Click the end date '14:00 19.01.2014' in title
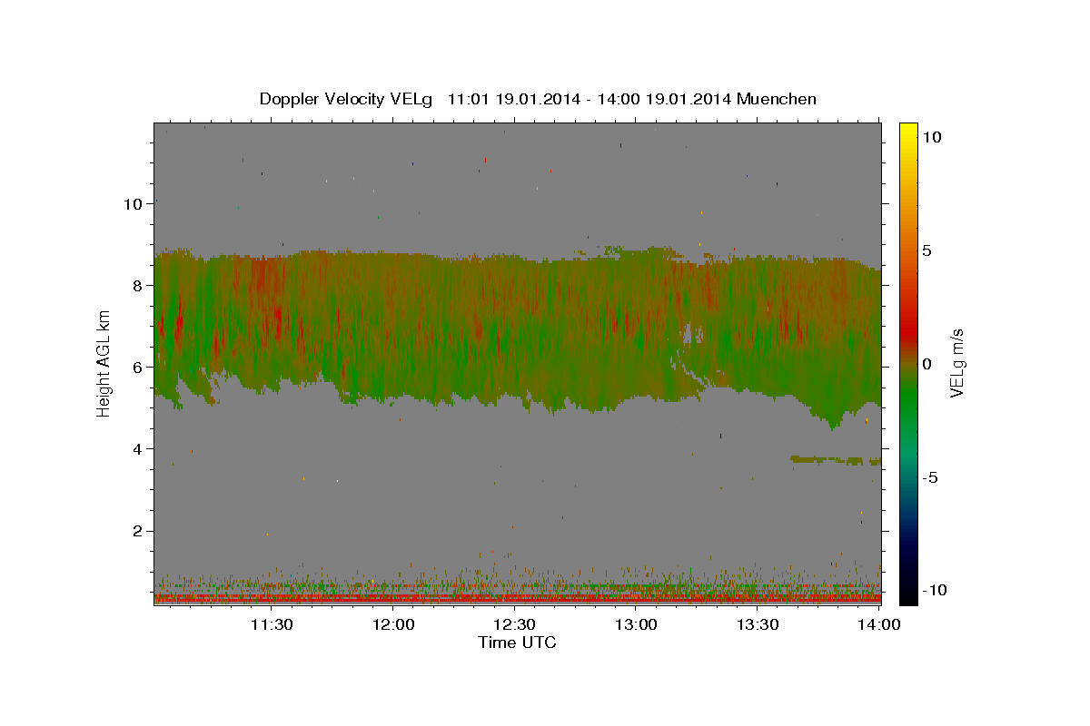1090x726 pixels. (662, 99)
